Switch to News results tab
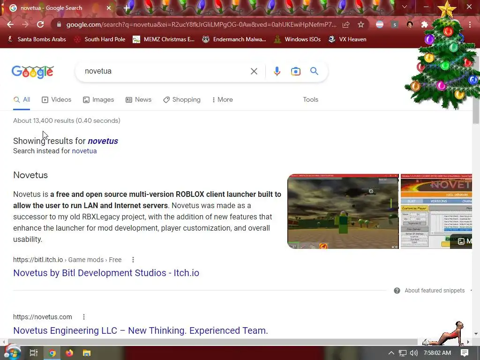Screen dimensions: 480x360 click(139, 100)
